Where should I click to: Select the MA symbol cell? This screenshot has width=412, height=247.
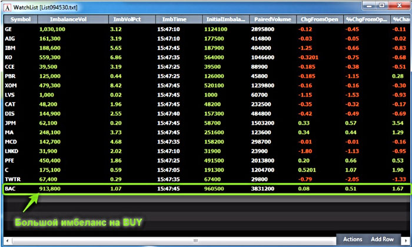[9, 132]
